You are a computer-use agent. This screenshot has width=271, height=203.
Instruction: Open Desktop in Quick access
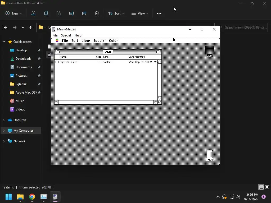tap(21, 50)
